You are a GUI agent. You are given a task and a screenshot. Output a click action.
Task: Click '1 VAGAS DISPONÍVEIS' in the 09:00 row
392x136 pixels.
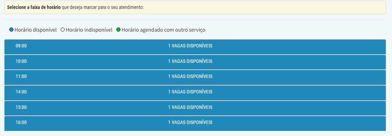point(190,46)
